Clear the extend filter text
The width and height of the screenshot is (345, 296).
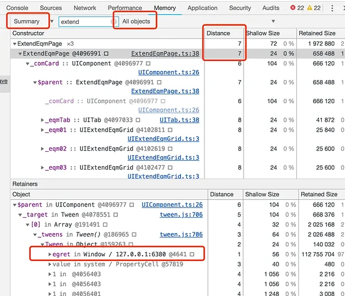coord(114,21)
